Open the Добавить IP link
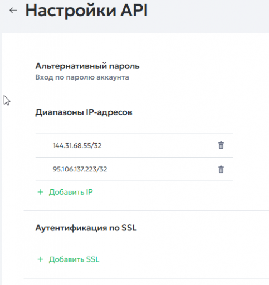 [x=71, y=192]
